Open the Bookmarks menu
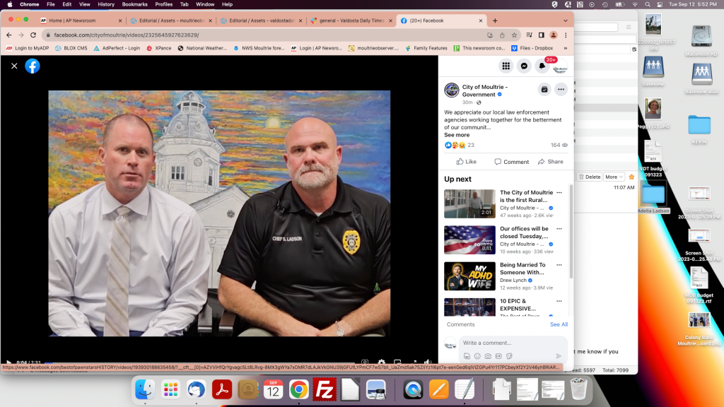 134,4
